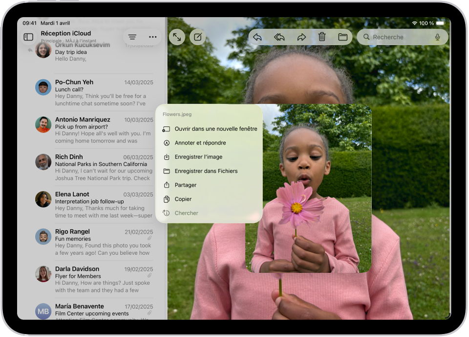
Task: Reply to the message
Action: [257, 37]
